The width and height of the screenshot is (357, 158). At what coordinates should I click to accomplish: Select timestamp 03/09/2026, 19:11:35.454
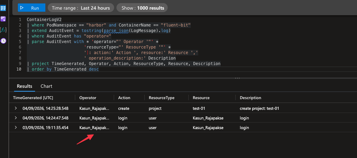tap(46, 128)
